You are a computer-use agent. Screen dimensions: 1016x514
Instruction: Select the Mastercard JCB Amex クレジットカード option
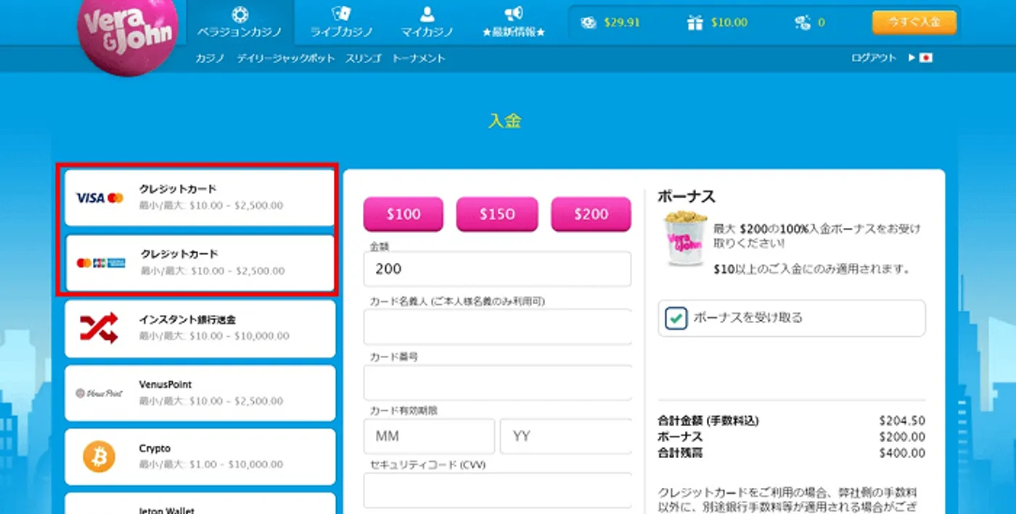200,263
